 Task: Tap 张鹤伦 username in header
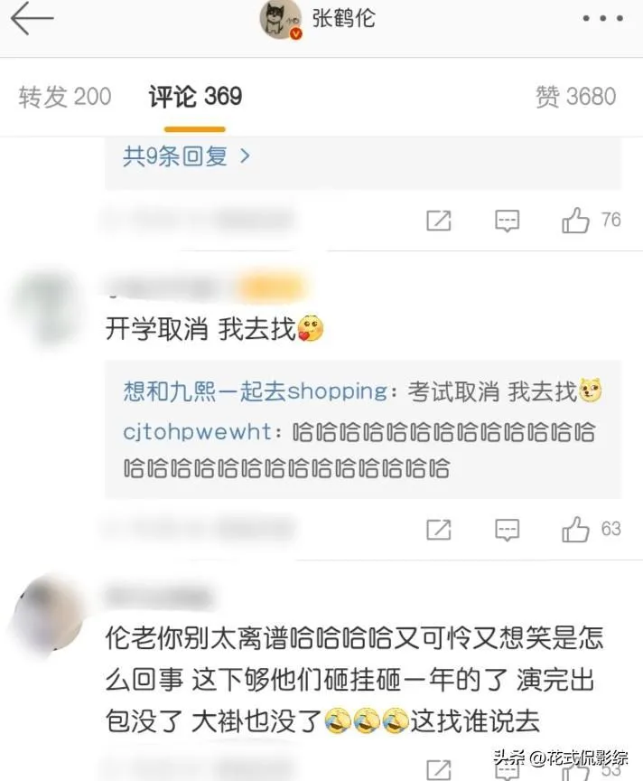point(343,19)
